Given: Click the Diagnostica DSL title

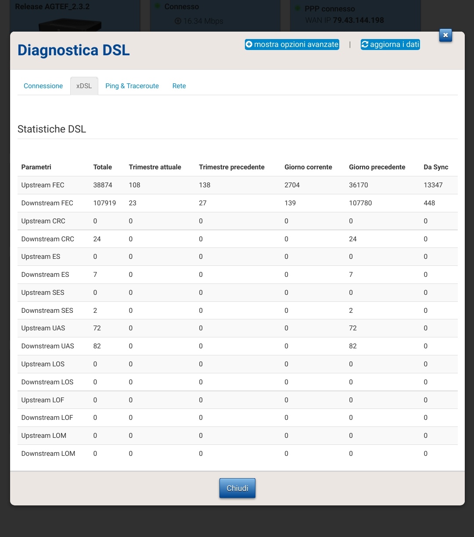Looking at the screenshot, I should point(74,50).
